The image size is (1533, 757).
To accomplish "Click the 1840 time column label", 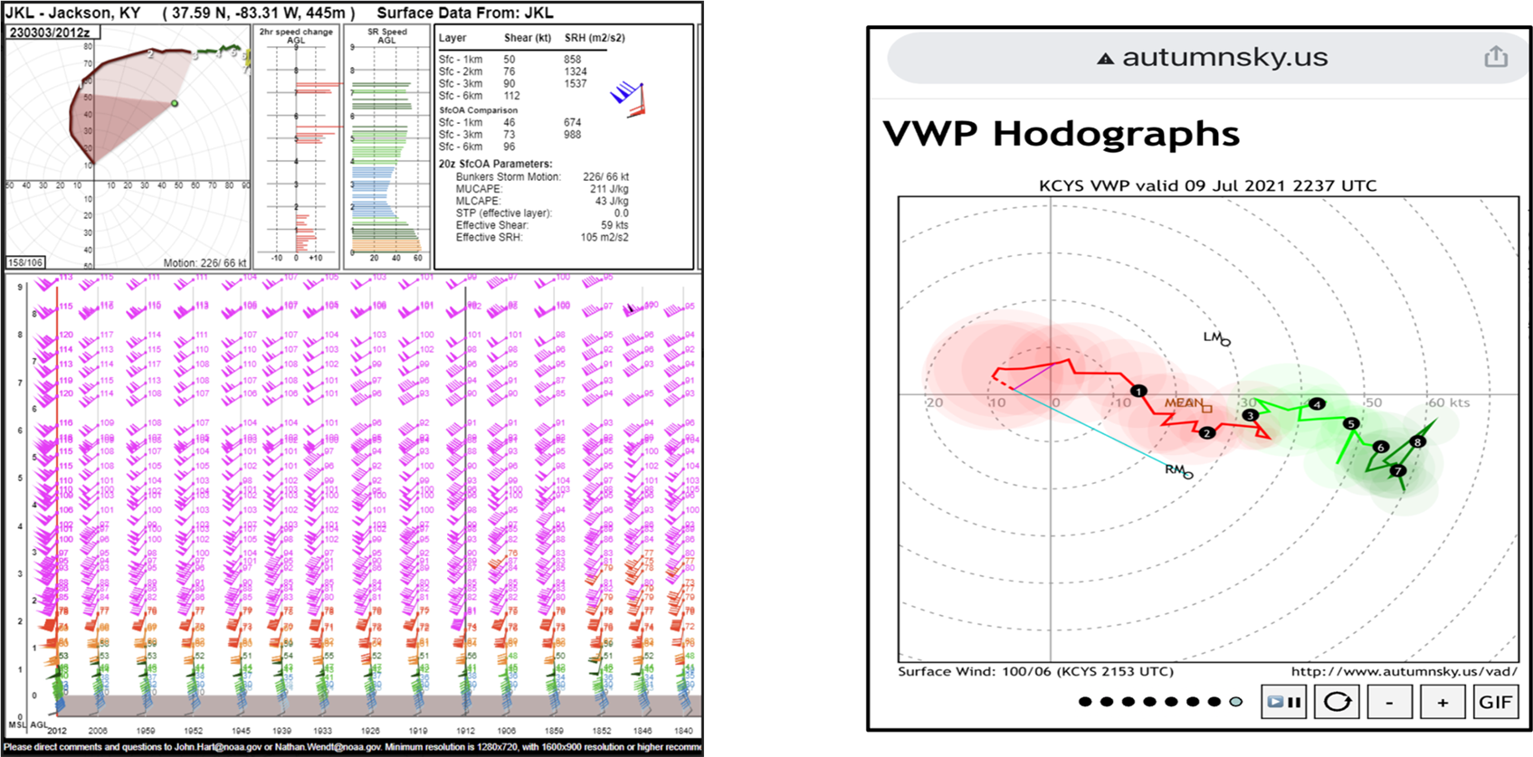I will [x=683, y=731].
